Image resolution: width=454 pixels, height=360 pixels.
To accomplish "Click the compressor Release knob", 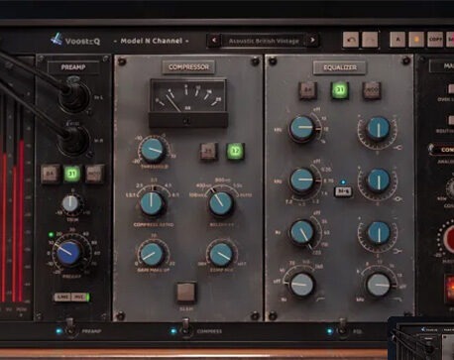I will coord(221,203).
